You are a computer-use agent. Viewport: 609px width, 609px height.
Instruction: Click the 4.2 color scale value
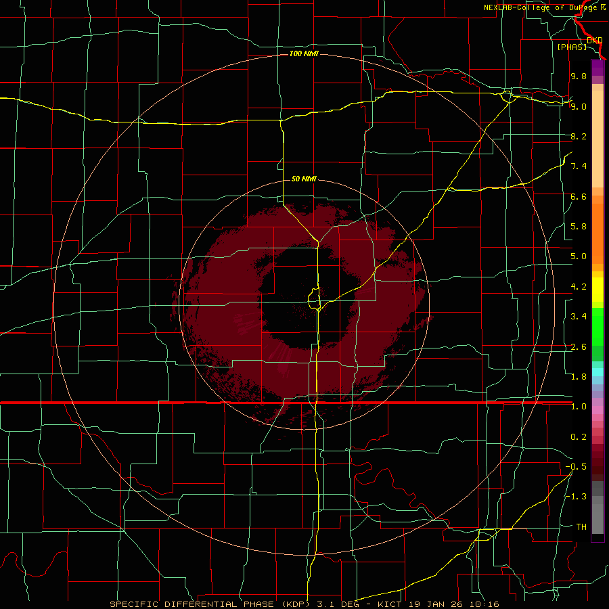pyautogui.click(x=579, y=287)
